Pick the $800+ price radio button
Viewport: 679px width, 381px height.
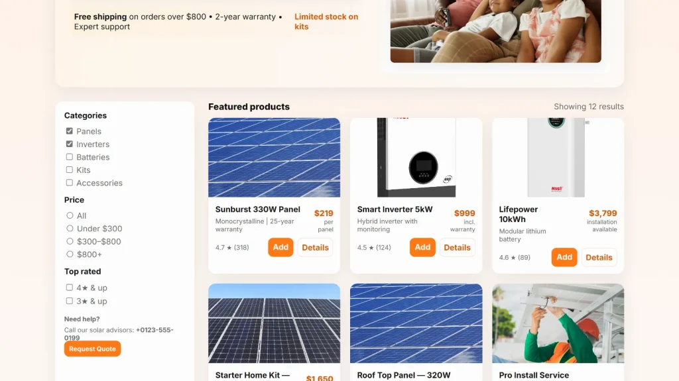70,254
